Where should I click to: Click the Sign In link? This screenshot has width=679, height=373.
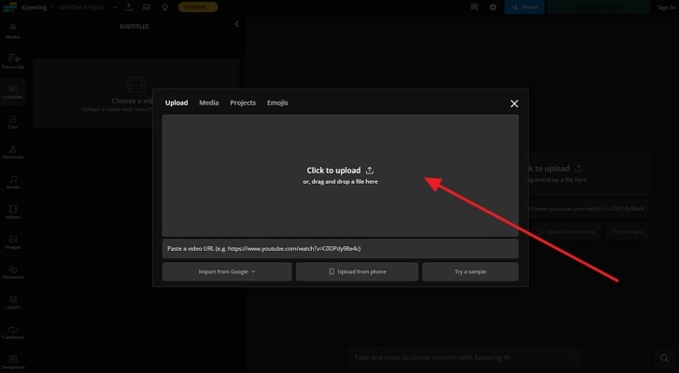pos(666,7)
